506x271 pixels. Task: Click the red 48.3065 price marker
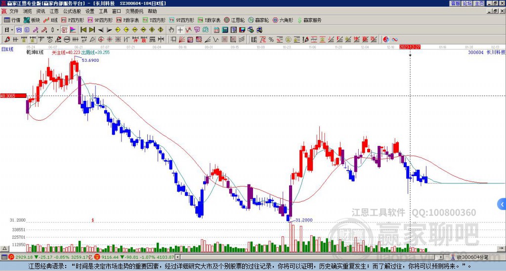tap(13, 95)
